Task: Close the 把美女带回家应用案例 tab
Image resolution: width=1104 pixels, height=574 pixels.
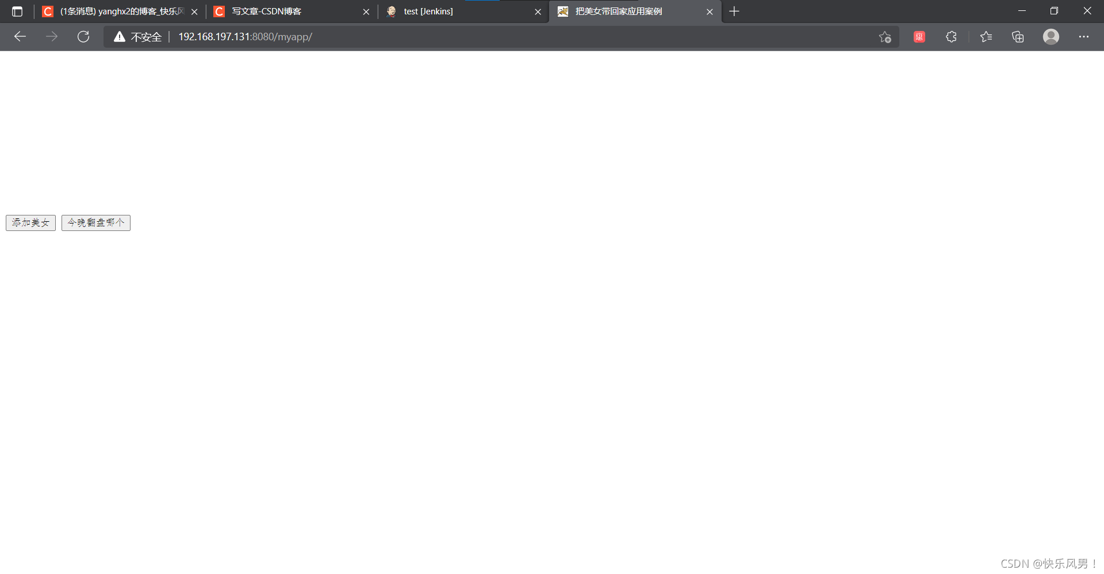Action: (x=710, y=11)
